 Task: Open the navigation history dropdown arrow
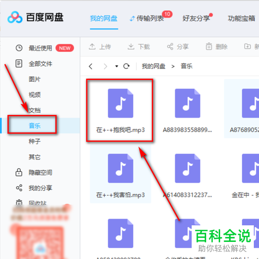pos(117,66)
